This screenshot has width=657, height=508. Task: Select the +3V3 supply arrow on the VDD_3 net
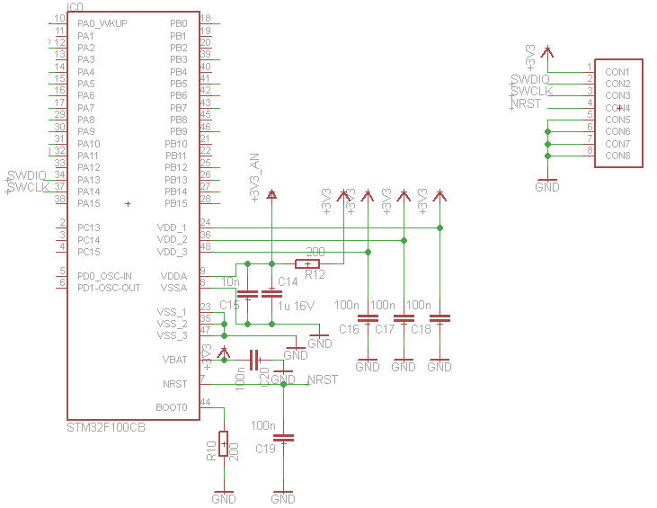tap(368, 196)
